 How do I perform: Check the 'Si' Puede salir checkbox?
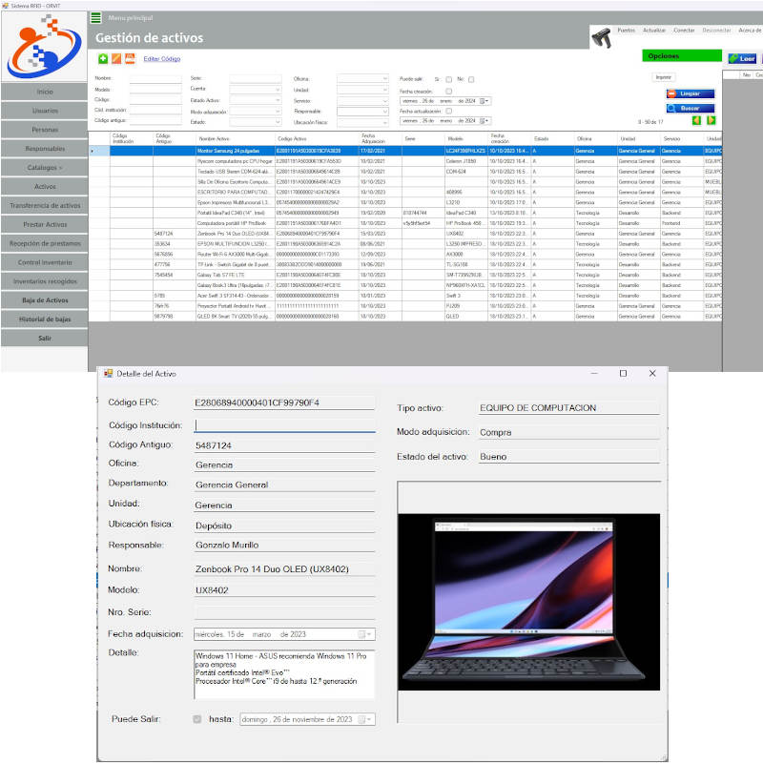click(x=448, y=79)
